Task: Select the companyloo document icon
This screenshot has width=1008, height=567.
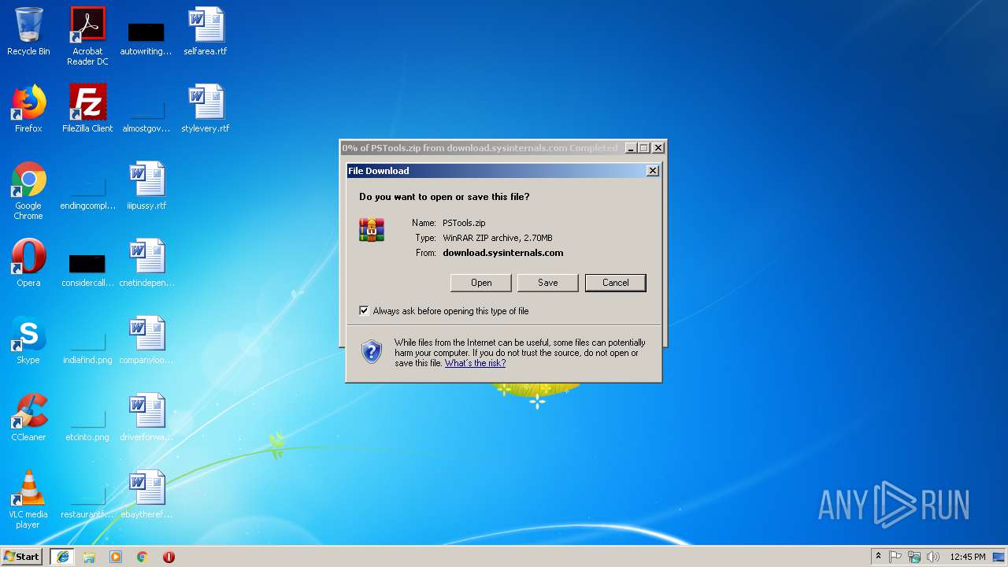Action: click(146, 339)
